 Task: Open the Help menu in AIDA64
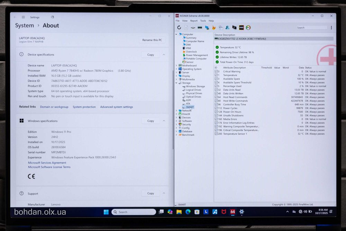click(x=211, y=21)
